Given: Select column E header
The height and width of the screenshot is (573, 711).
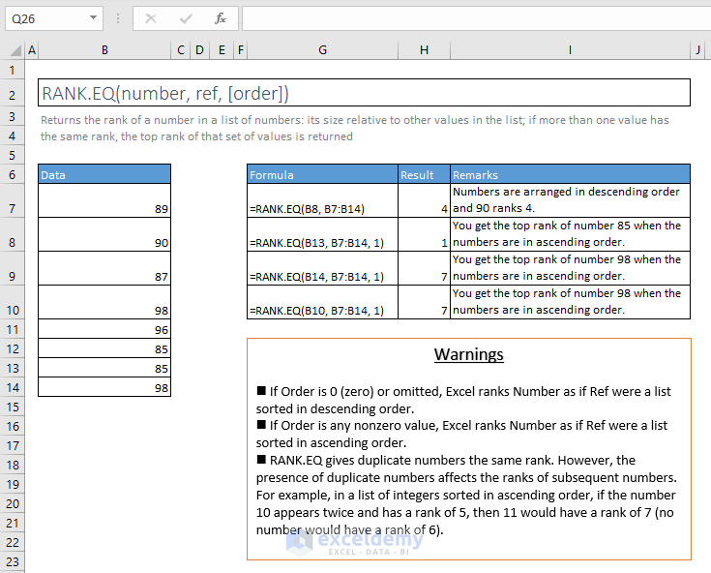Looking at the screenshot, I should (x=222, y=50).
